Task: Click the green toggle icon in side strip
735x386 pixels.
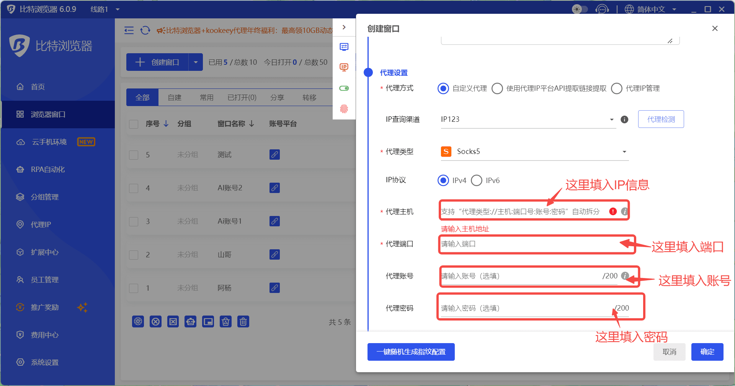Action: coord(344,88)
